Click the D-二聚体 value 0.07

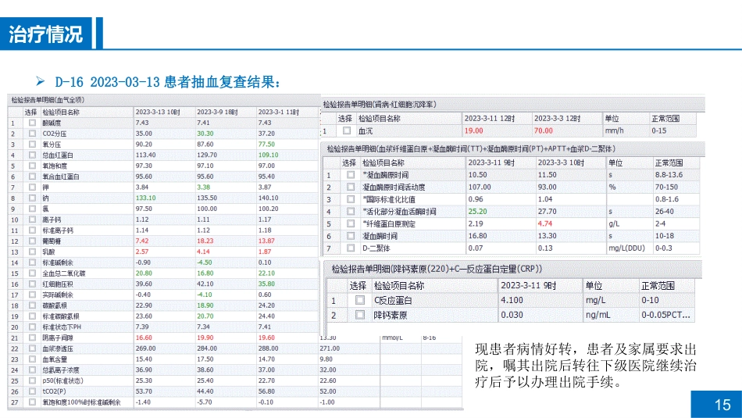click(x=476, y=248)
